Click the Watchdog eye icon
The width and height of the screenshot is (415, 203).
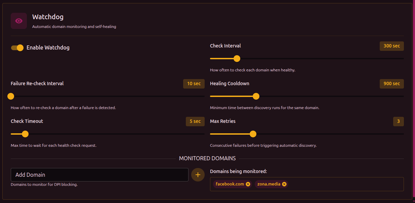point(19,21)
